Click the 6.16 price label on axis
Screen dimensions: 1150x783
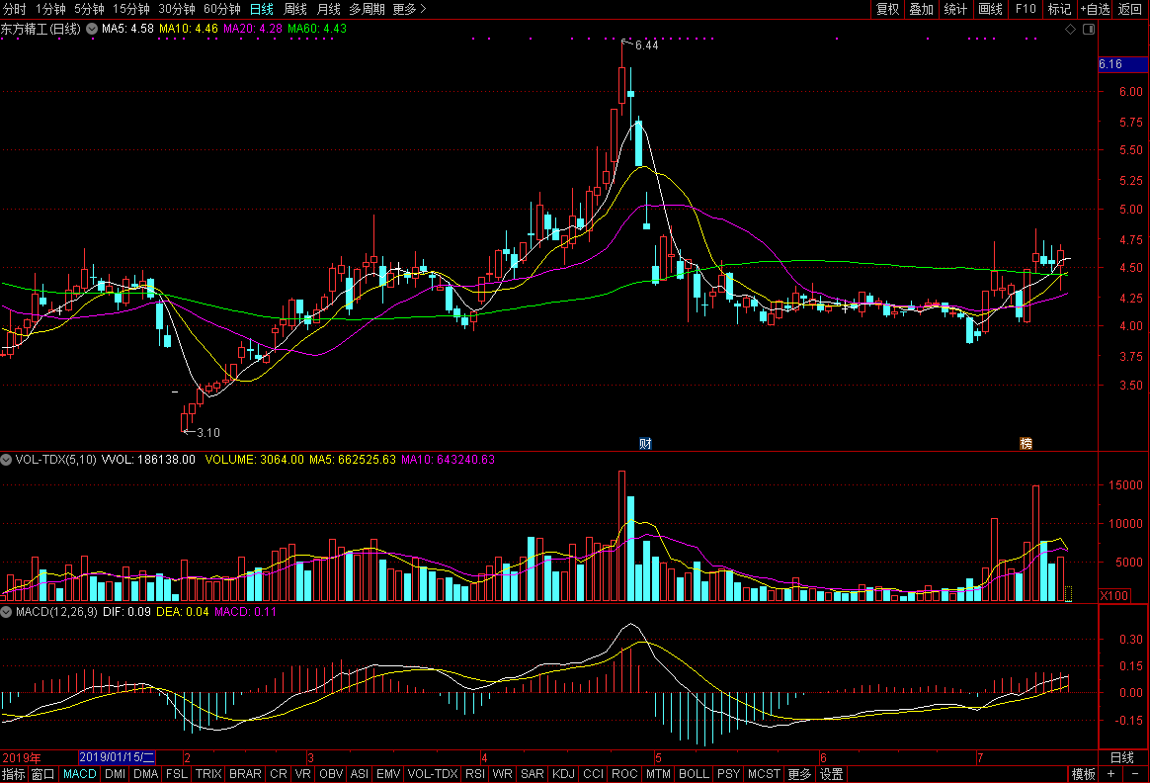[1111, 64]
